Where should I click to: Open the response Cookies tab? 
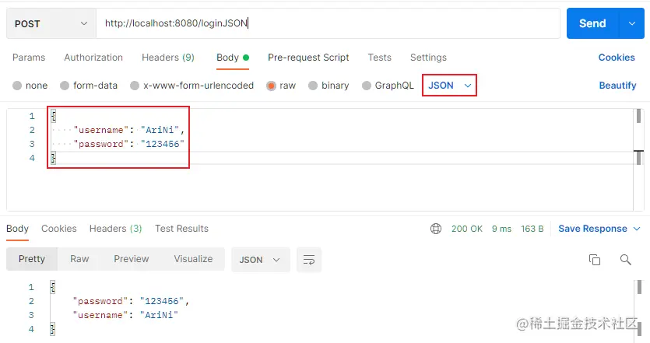[x=59, y=229]
